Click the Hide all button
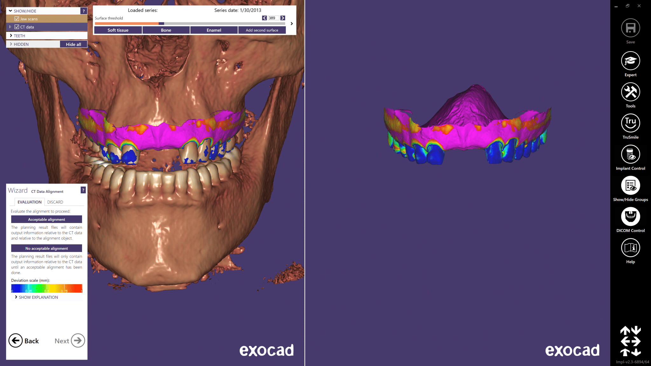 coord(73,44)
